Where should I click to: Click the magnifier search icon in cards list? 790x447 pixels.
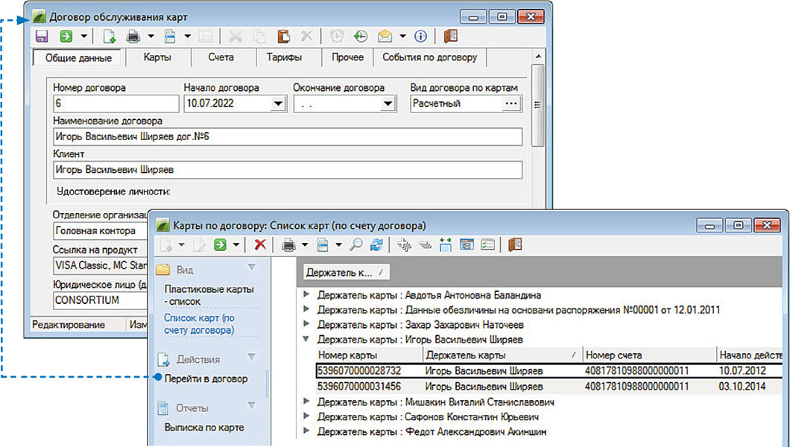click(x=358, y=244)
